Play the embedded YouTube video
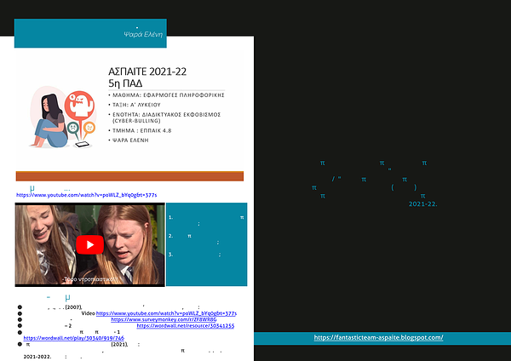The image size is (511, 361). [x=89, y=244]
